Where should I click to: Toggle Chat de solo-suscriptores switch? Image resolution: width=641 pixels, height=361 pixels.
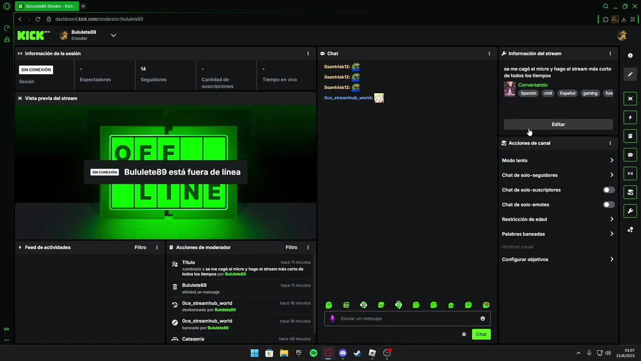tap(608, 190)
